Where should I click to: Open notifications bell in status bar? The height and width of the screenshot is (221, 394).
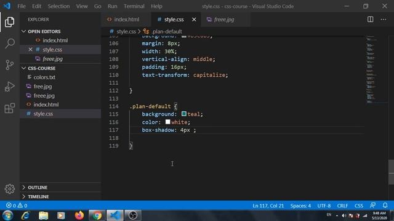point(385,206)
